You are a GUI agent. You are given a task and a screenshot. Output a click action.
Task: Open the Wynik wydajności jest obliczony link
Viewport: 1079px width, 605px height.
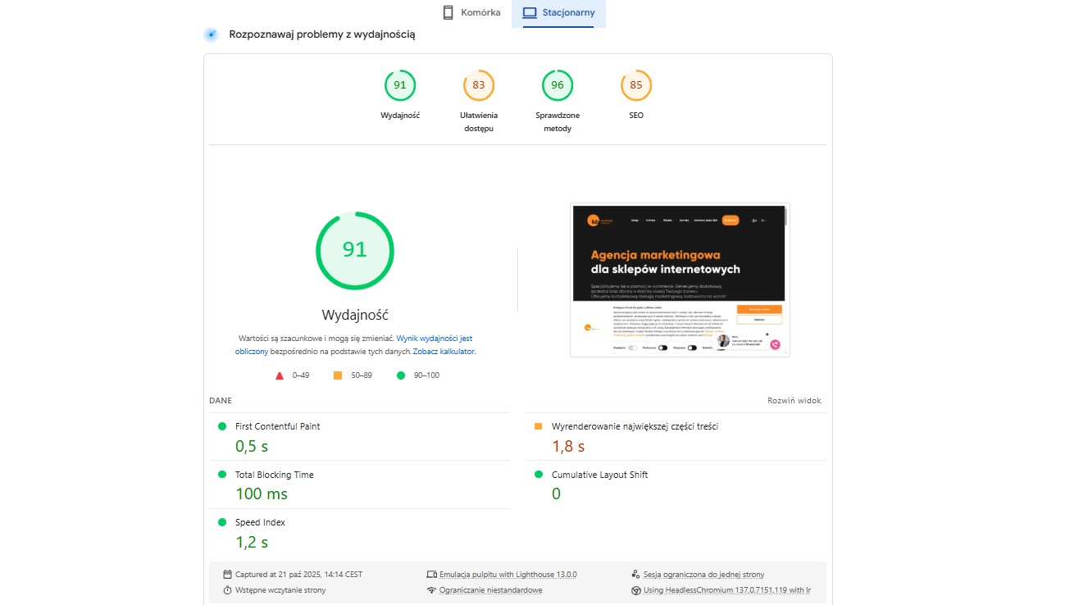pos(434,338)
